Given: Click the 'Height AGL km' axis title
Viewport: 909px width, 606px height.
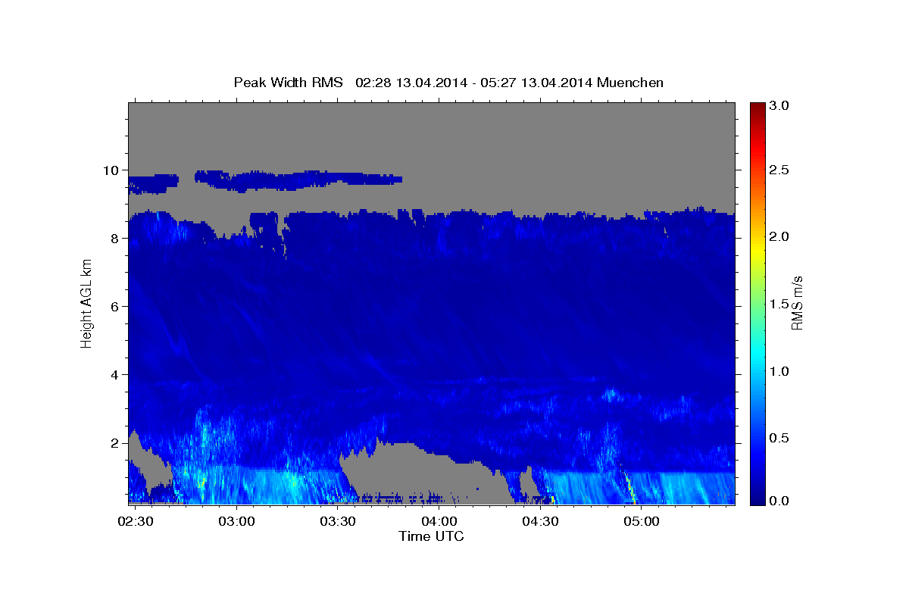Looking at the screenshot, I should [87, 303].
